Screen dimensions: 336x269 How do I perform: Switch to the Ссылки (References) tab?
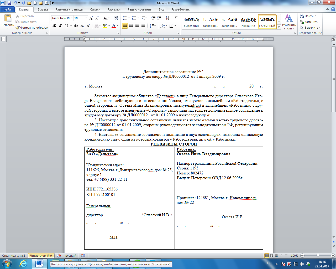click(x=95, y=9)
